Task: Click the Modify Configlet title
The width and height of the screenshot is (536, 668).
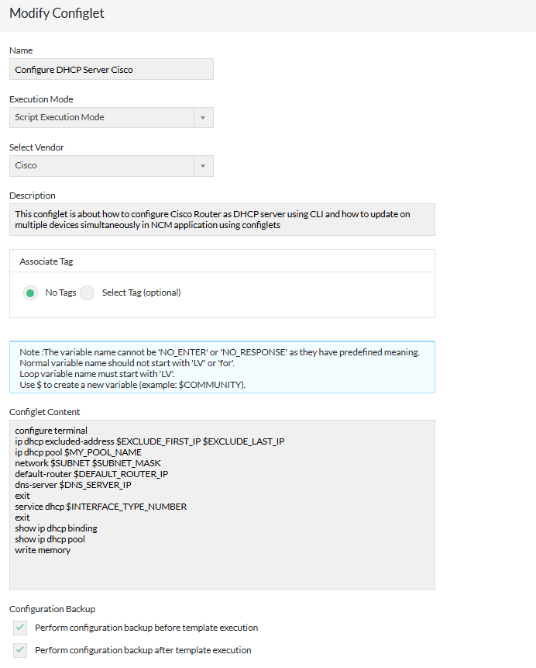Action: pos(57,13)
